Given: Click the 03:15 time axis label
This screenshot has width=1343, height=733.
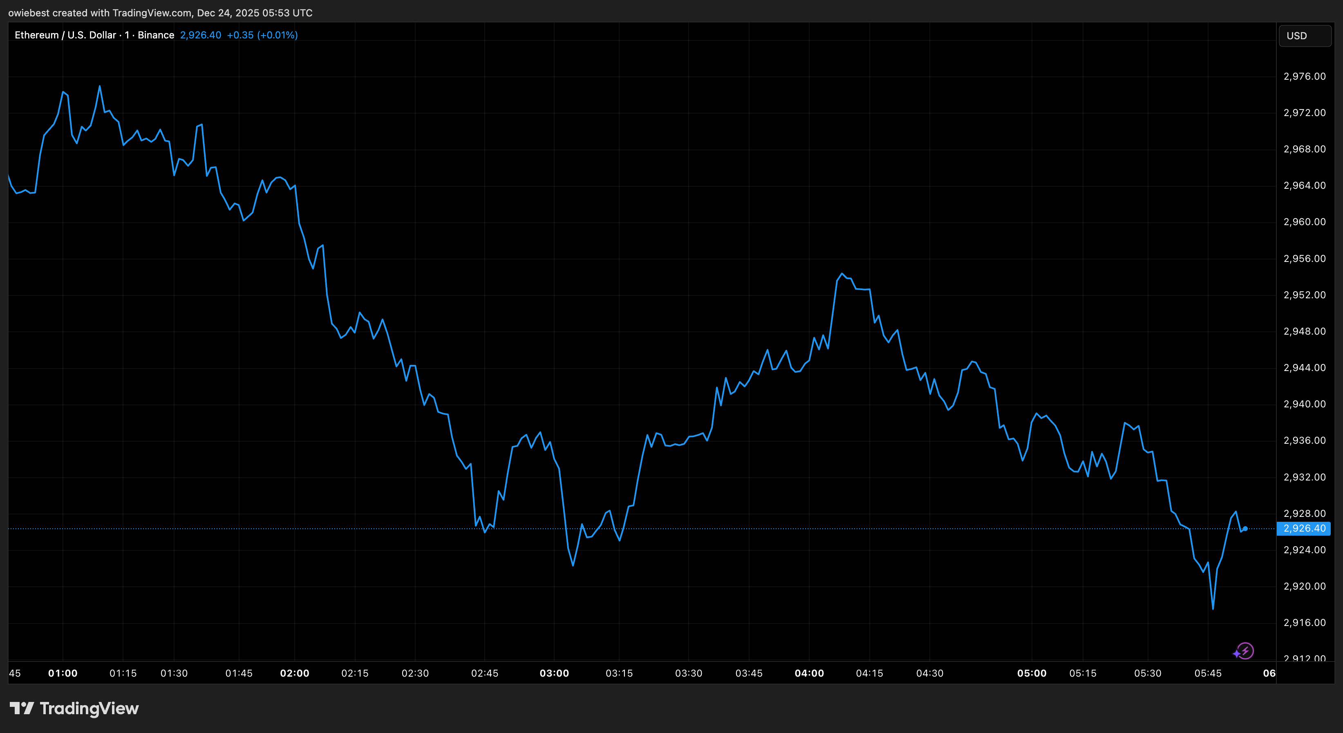Looking at the screenshot, I should pos(619,674).
